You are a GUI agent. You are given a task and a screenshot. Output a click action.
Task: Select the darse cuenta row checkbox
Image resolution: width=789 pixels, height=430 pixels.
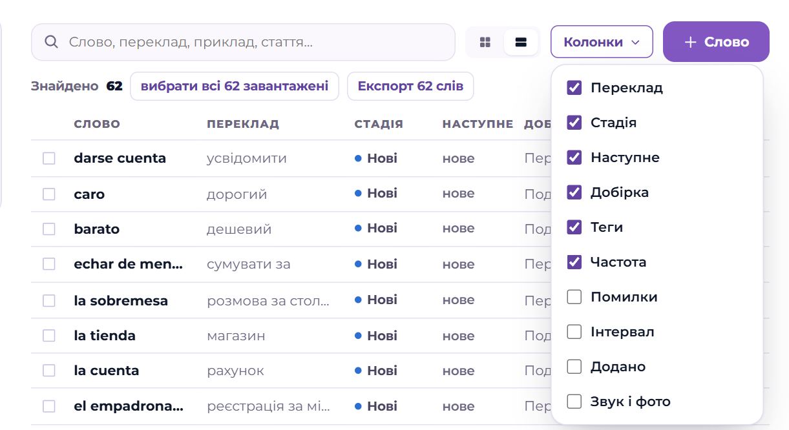(x=49, y=158)
